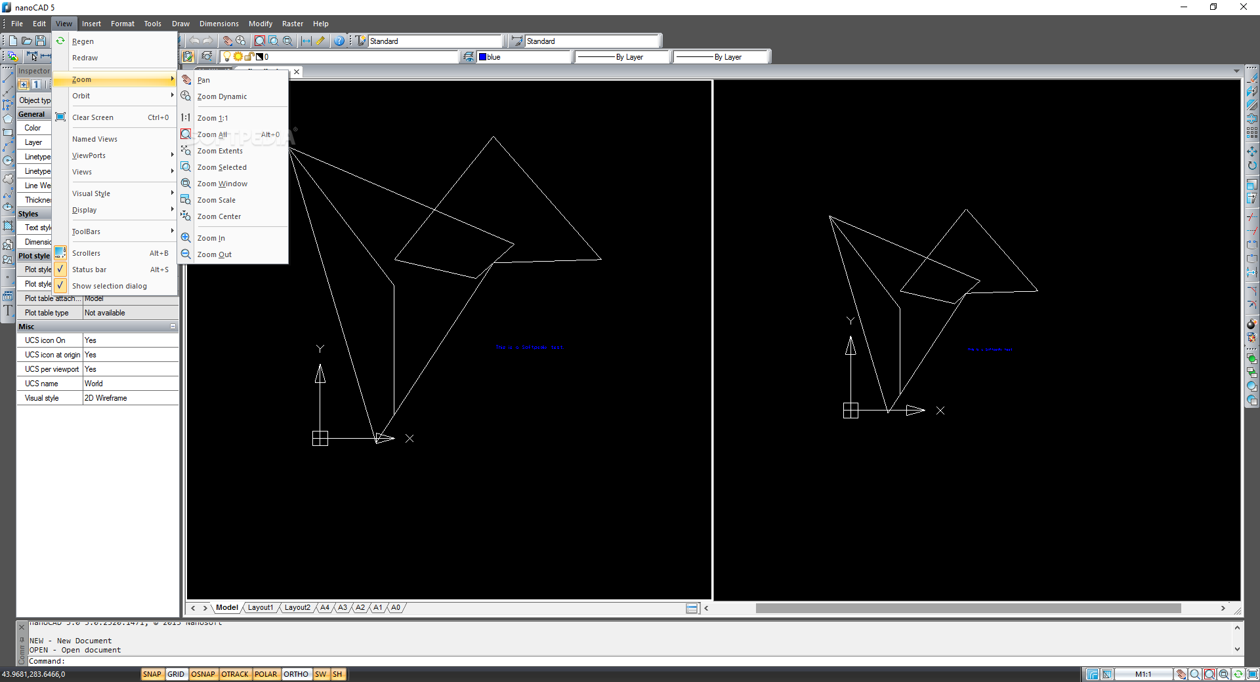Select Zoom In from the submenu
1260x682 pixels.
[x=233, y=238]
